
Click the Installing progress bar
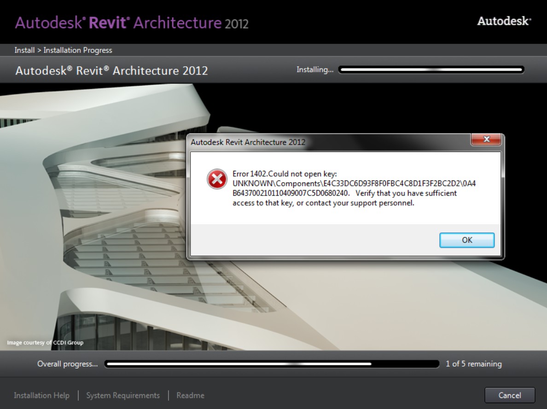click(x=431, y=70)
